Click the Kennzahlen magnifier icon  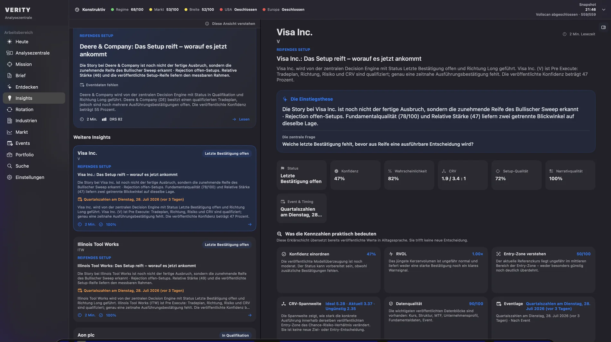point(279,234)
